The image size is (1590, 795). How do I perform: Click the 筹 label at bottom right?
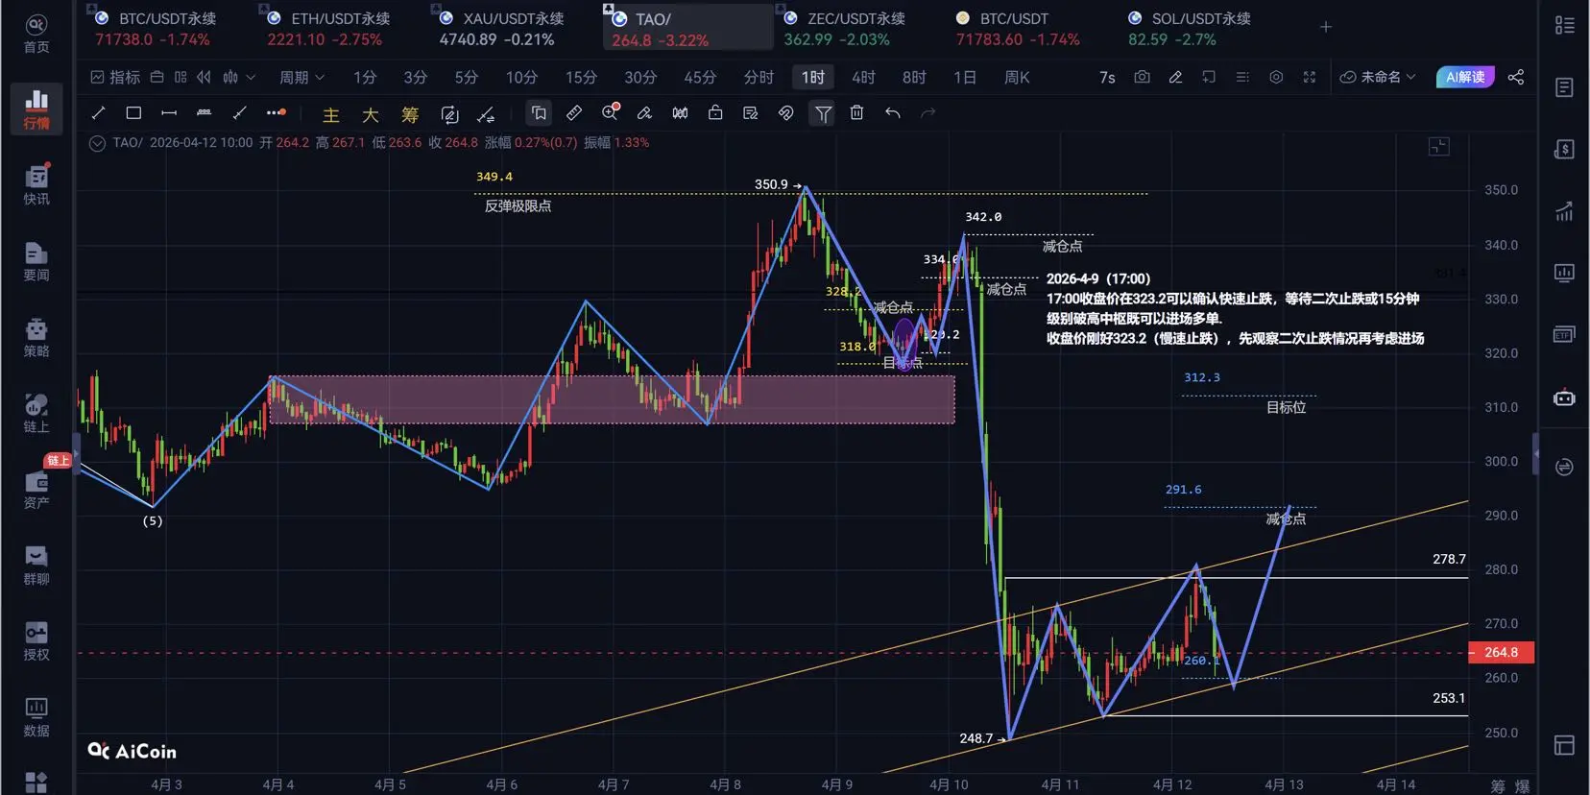[x=1498, y=786]
